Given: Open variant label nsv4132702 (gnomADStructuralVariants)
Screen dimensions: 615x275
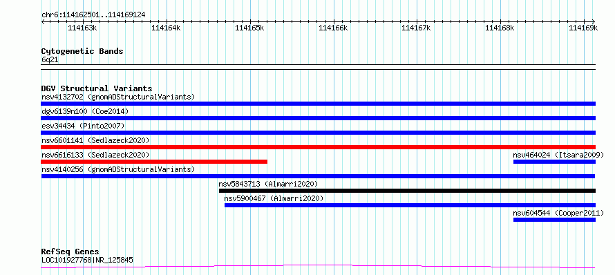Looking at the screenshot, I should (118, 97).
